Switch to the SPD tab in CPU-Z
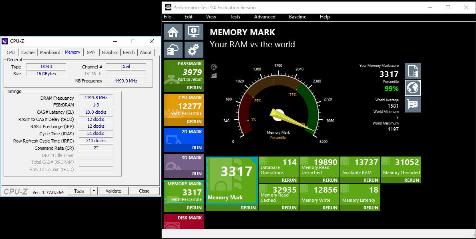 click(91, 52)
